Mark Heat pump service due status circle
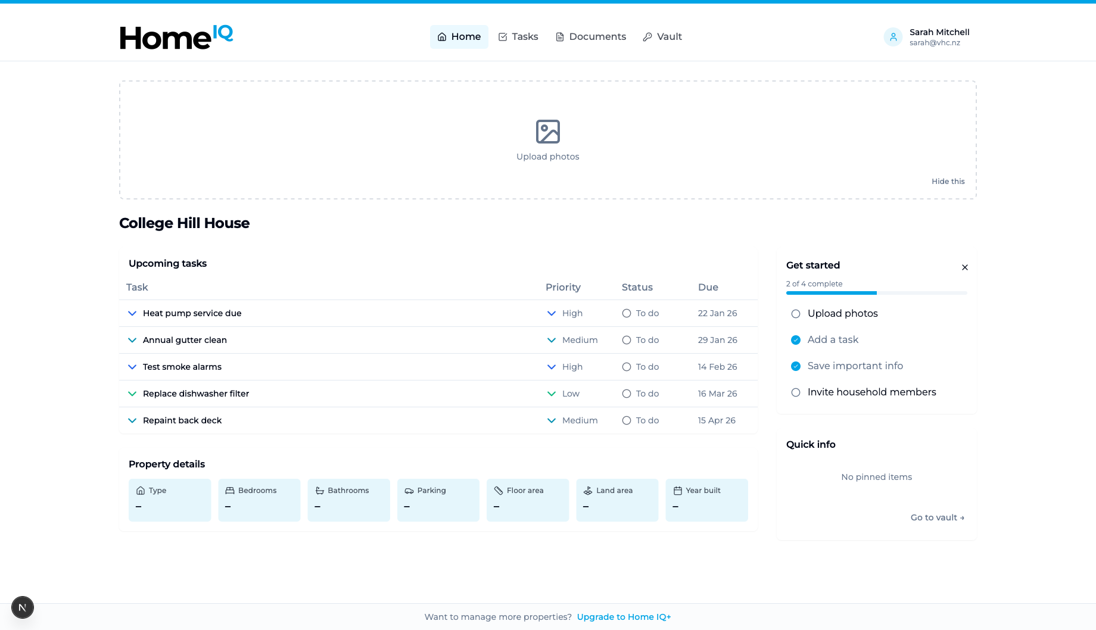Image resolution: width=1096 pixels, height=630 pixels. point(627,313)
